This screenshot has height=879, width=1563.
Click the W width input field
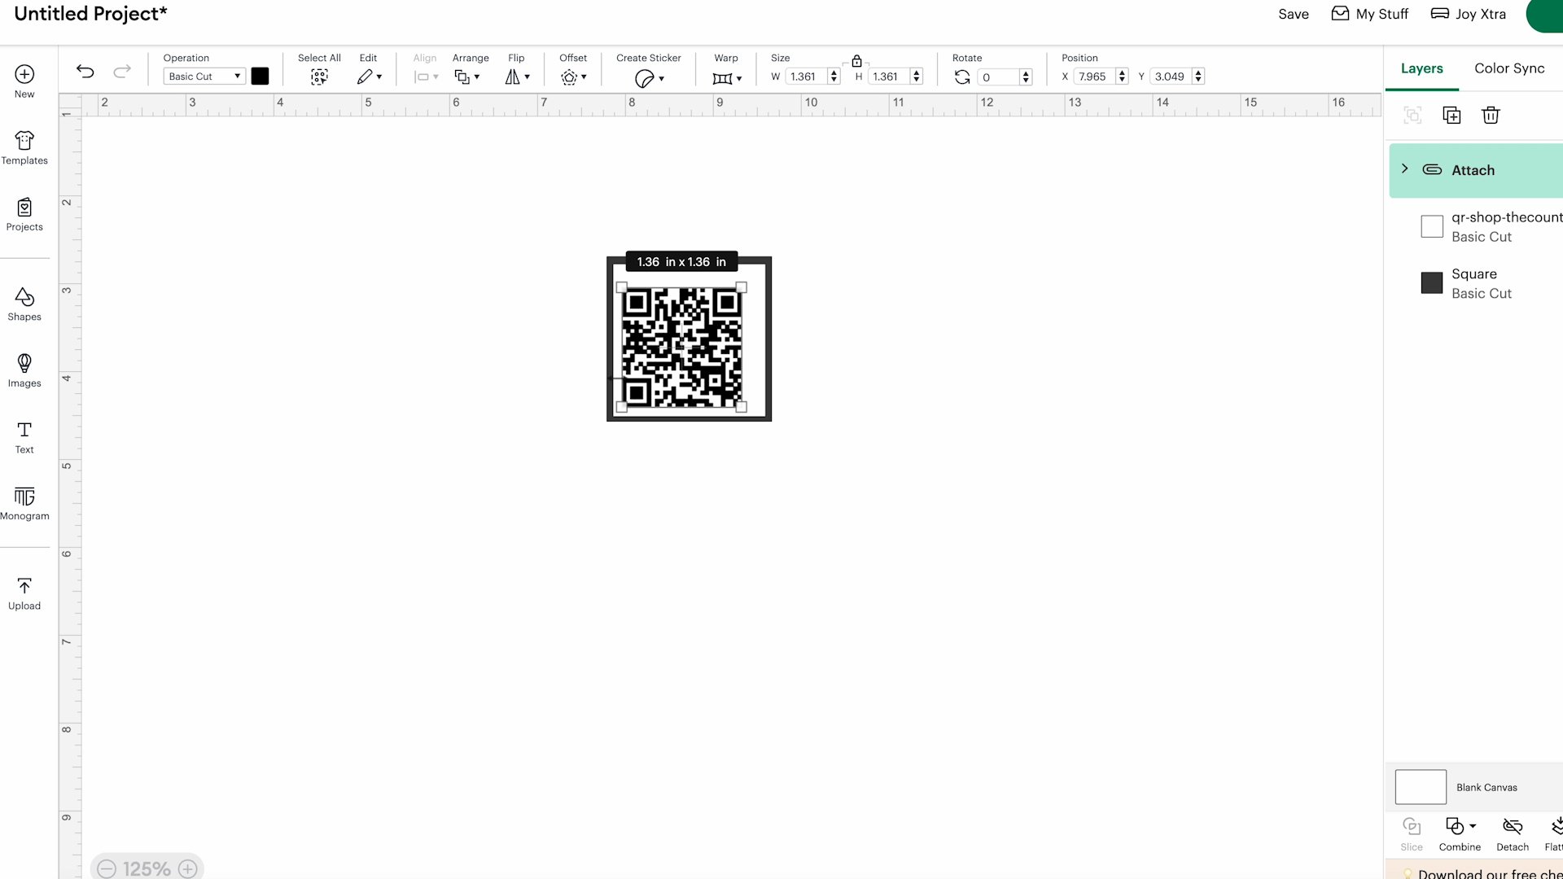804,77
